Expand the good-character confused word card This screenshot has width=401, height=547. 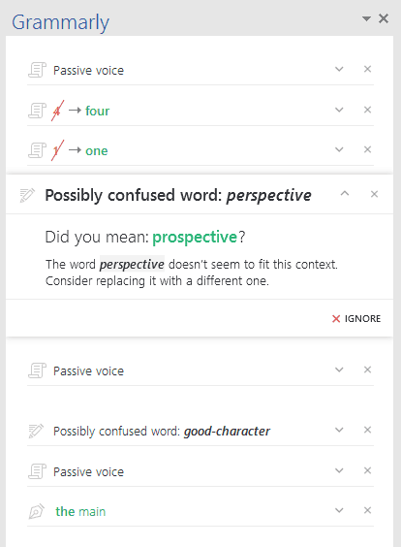coord(339,430)
